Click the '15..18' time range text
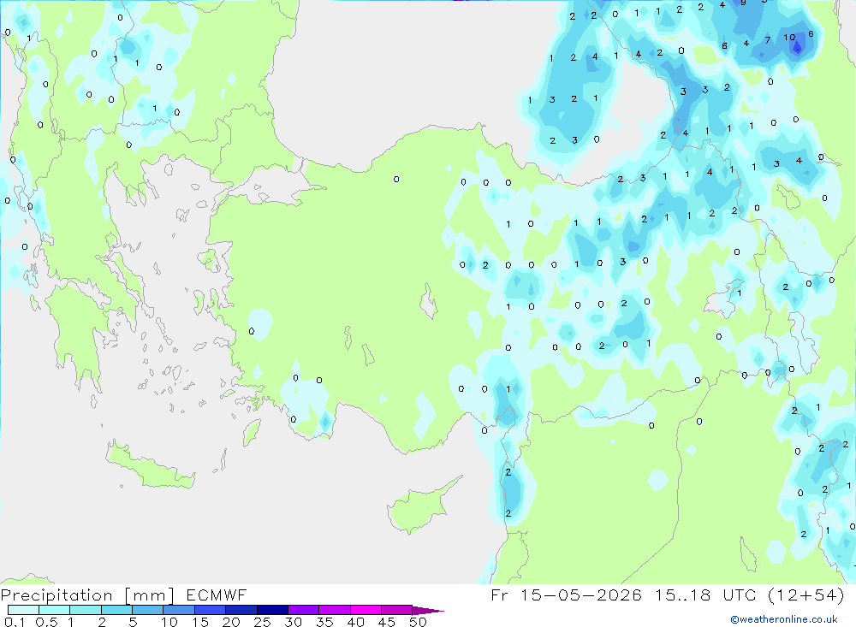The image size is (856, 627). click(x=683, y=594)
